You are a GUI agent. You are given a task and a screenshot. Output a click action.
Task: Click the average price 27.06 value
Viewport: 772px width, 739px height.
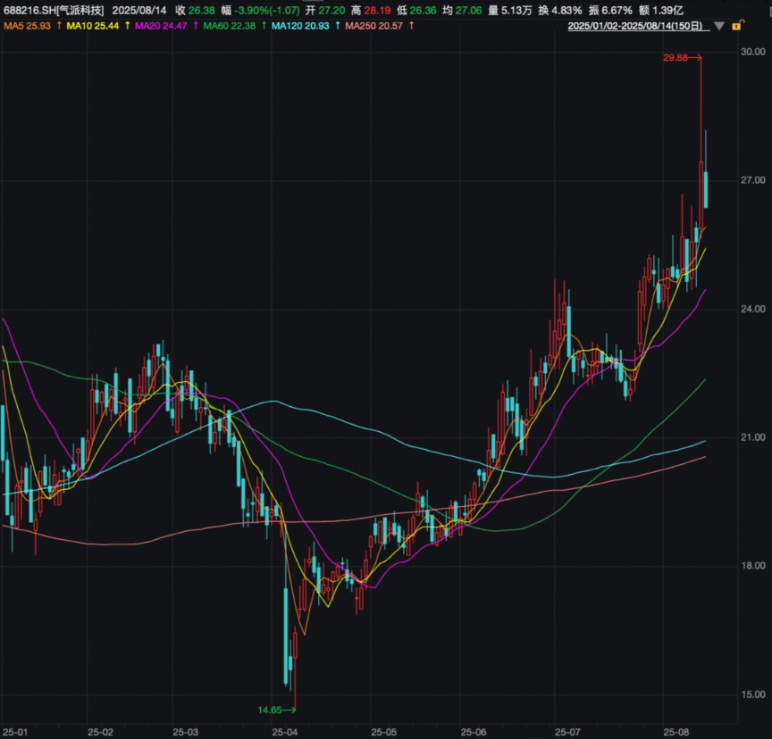(469, 11)
